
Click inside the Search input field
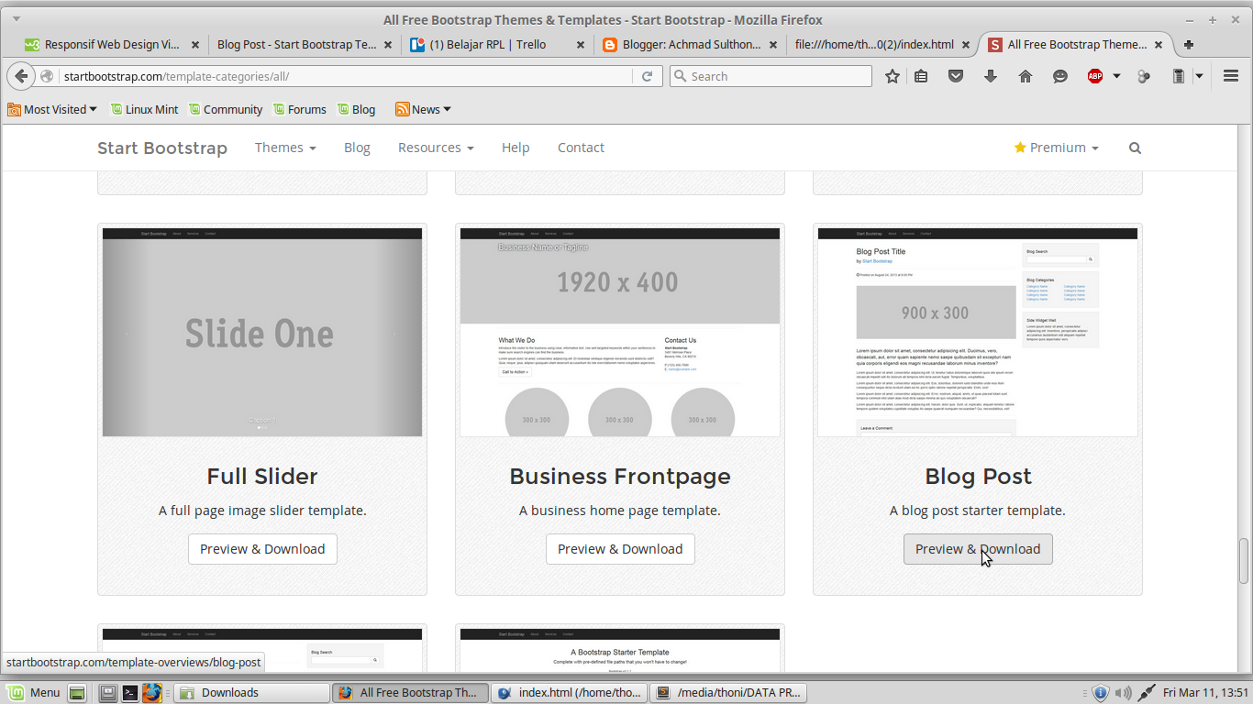tap(771, 76)
